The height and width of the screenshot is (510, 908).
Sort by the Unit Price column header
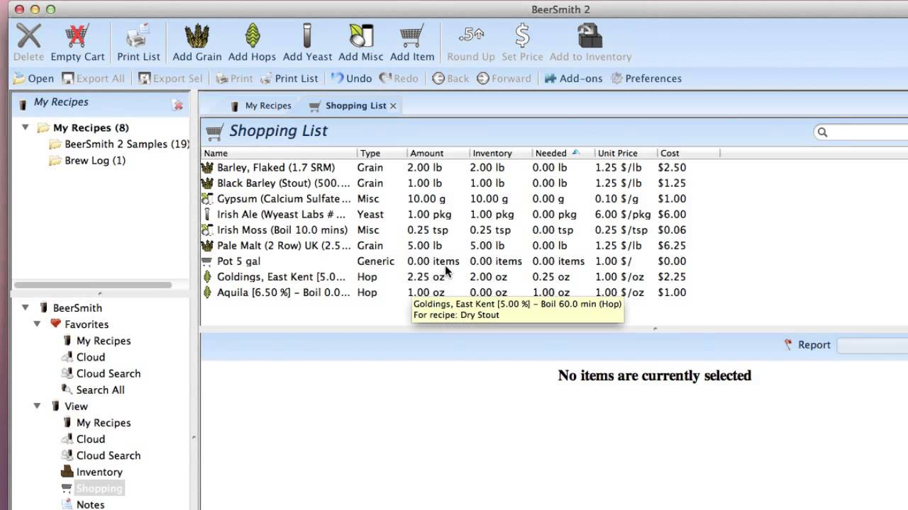tap(626, 153)
